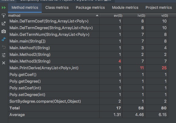The image size is (176, 123).
Task: Open the Class metrics tab
Action: (x=57, y=8)
